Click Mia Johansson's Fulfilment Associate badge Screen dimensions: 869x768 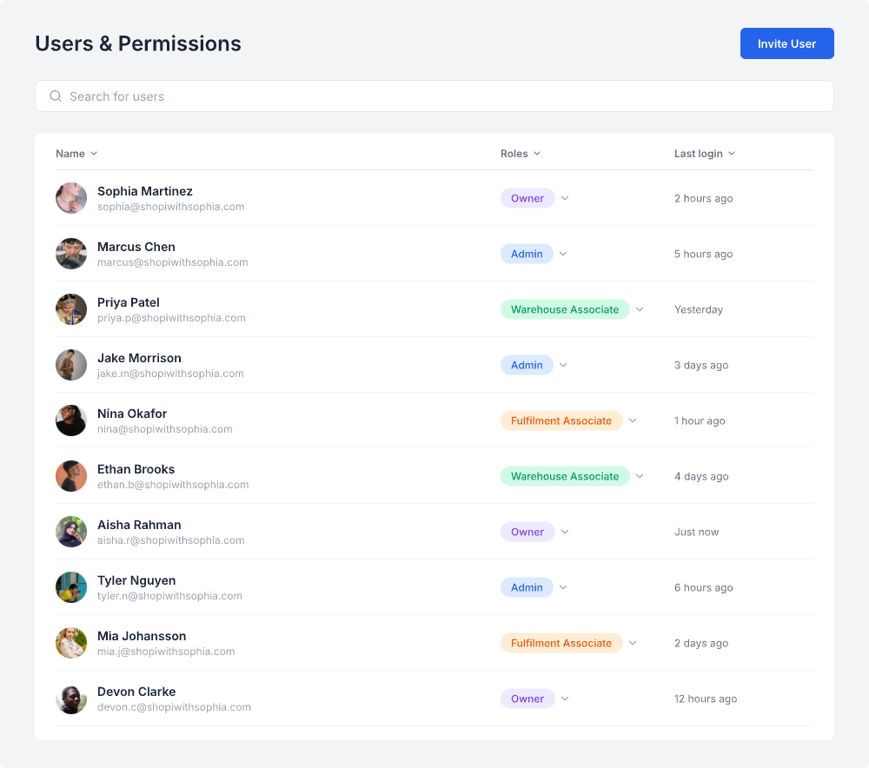pos(561,643)
